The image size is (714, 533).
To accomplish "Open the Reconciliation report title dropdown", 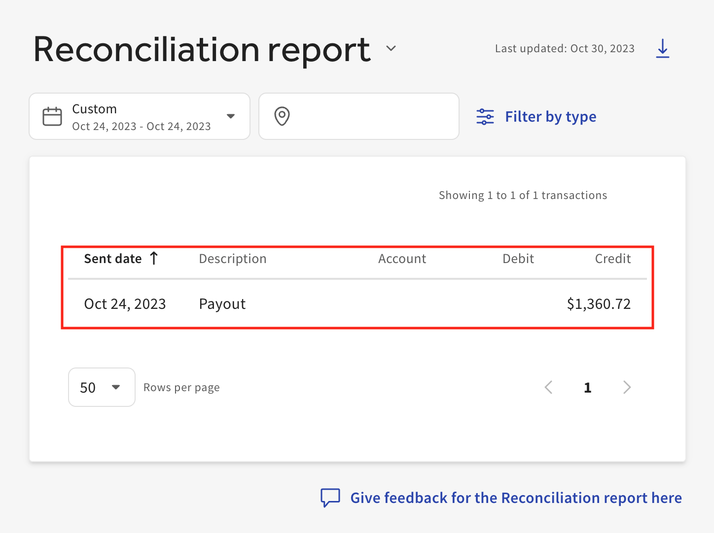I will [x=391, y=48].
